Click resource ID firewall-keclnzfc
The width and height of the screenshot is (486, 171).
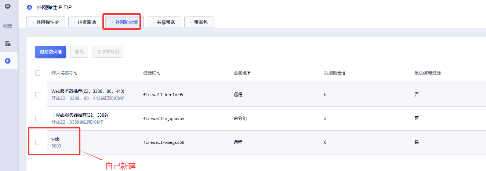(164, 95)
